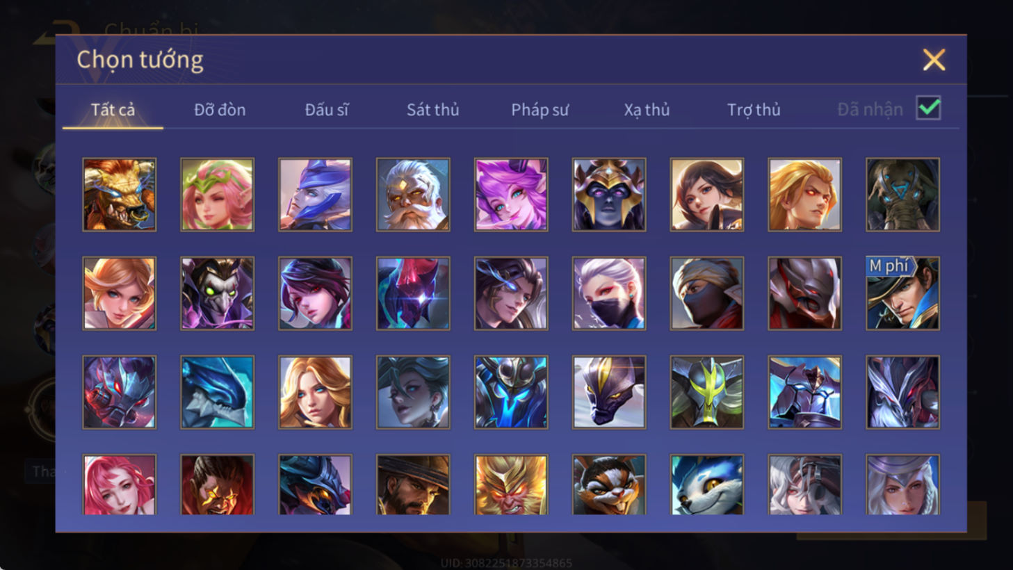Viewport: 1013px width, 570px height.
Task: Pick the cowboy hat bearded hero
Action: 413,484
